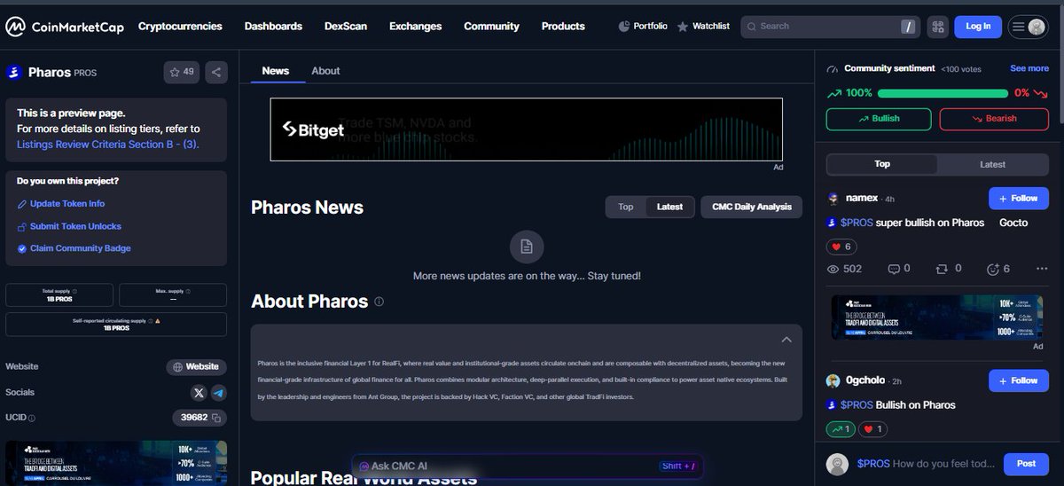Click the CoinMarketCap logo
This screenshot has height=486, width=1064.
(x=65, y=27)
